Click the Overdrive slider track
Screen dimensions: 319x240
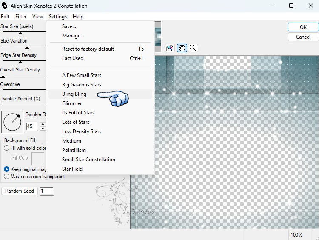[x=24, y=89]
